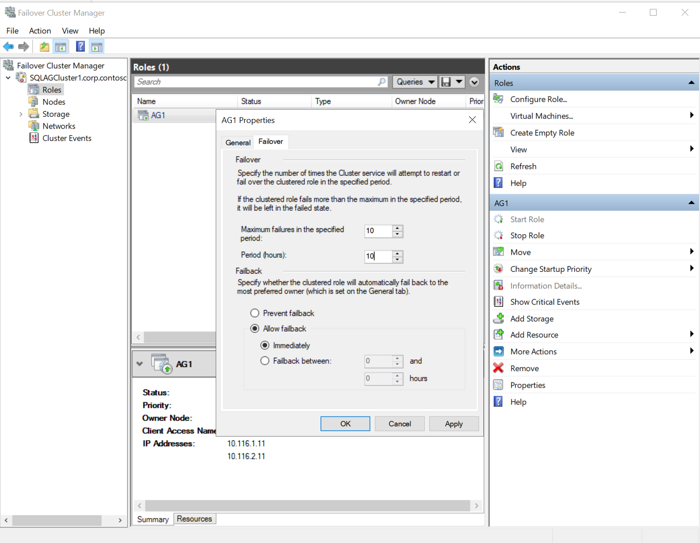Click the Apply button
This screenshot has width=700, height=543.
454,424
